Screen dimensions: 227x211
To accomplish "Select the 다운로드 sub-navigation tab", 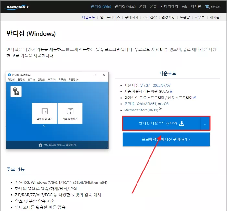I will (x=89, y=17).
